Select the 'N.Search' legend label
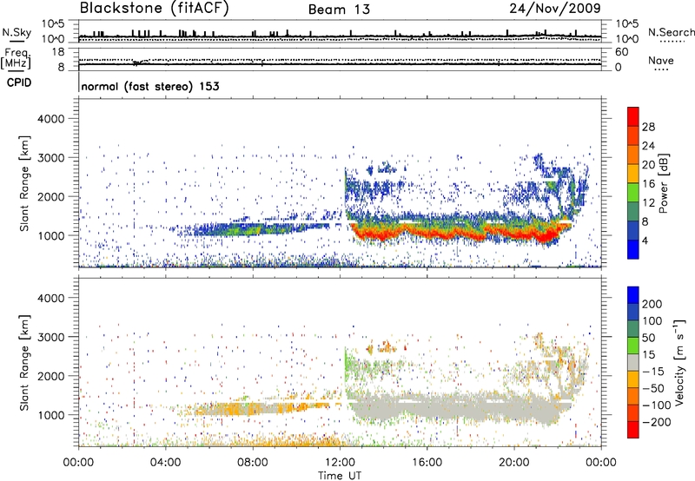This screenshot has width=695, height=481. (671, 32)
